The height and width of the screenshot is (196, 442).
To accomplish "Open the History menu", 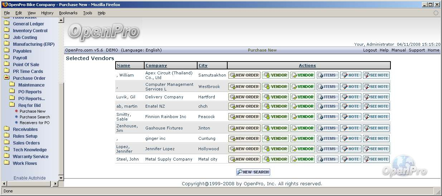I will (47, 13).
